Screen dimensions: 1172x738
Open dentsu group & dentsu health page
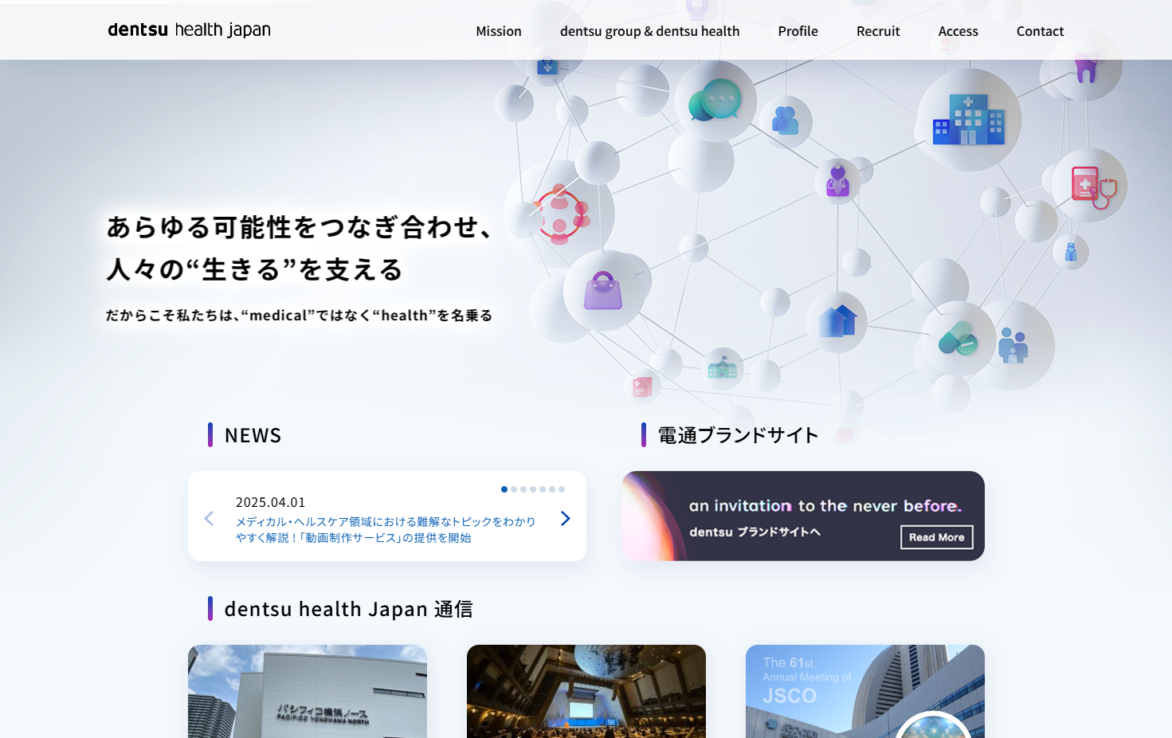click(649, 31)
